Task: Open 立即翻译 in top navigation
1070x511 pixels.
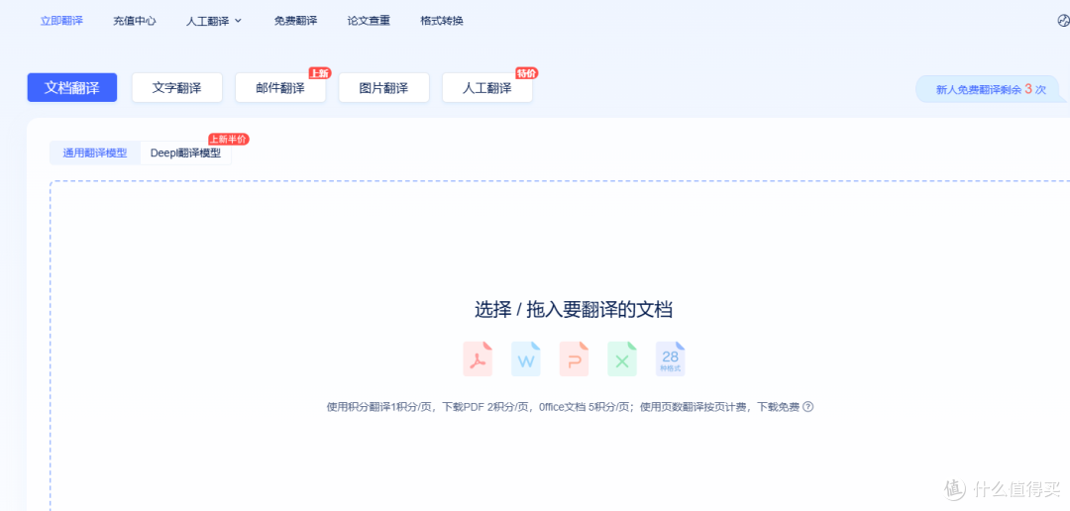Action: coord(61,21)
